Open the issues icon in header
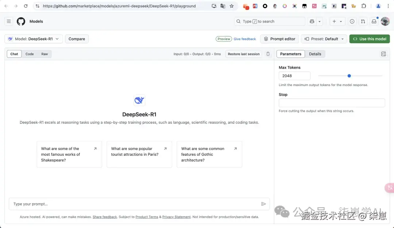This screenshot has height=228, width=394. click(x=352, y=22)
